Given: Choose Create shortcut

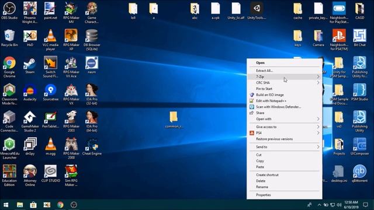Looking at the screenshot, I should (x=285, y=175).
